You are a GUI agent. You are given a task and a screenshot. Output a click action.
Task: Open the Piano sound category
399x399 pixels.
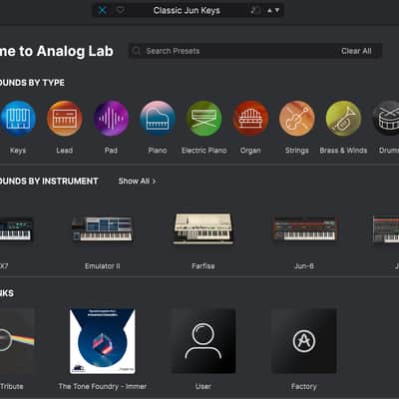pos(158,118)
